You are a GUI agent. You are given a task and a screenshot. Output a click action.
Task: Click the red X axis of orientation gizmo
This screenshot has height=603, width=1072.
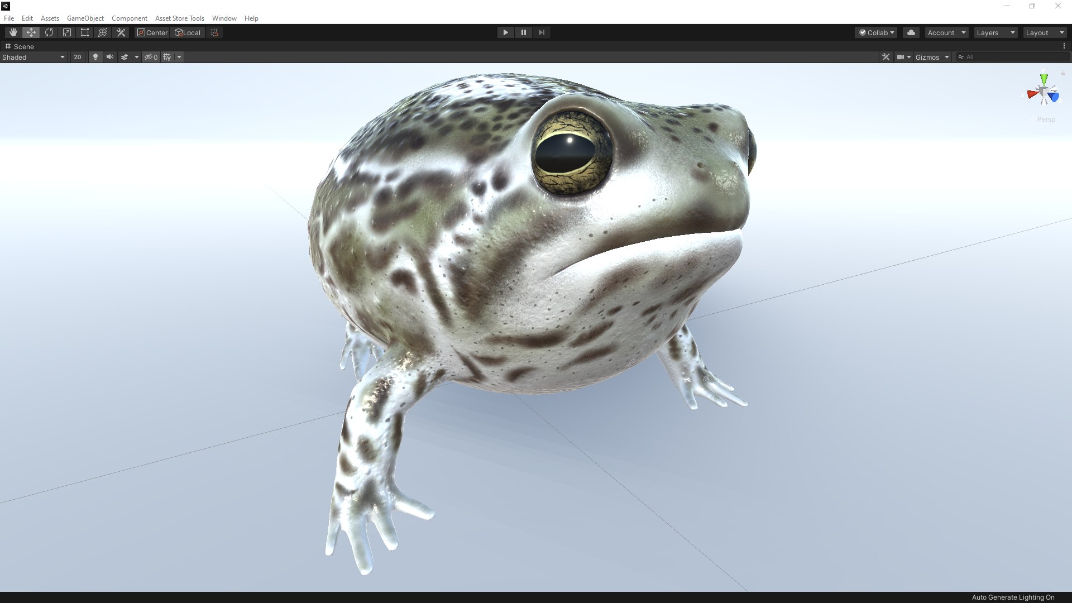[1032, 95]
